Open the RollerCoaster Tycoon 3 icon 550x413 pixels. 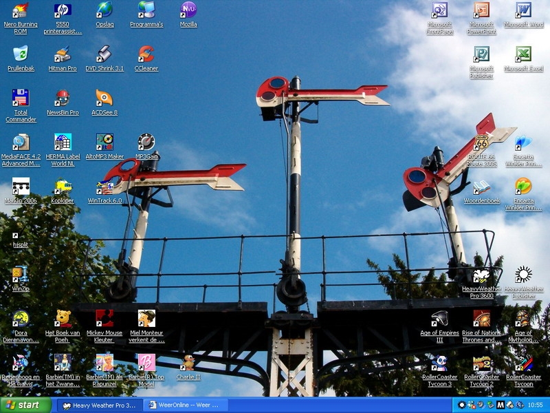click(x=440, y=363)
